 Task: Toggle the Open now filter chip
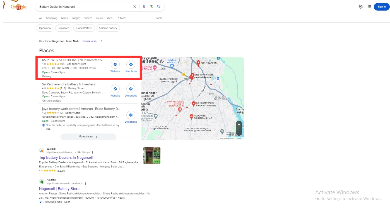pos(45,28)
